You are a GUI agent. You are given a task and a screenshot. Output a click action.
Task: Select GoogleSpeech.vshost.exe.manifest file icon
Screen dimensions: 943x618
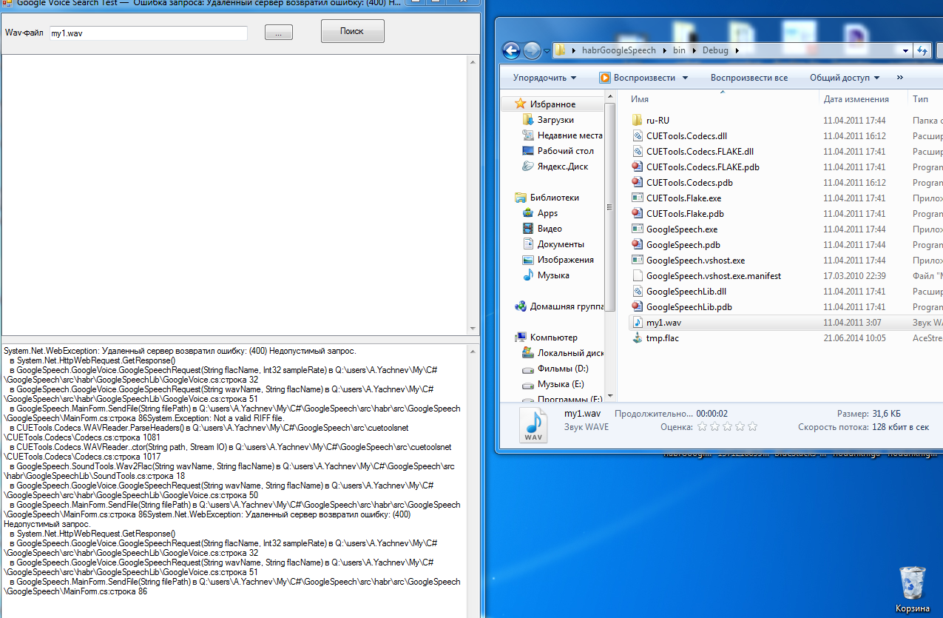point(638,275)
